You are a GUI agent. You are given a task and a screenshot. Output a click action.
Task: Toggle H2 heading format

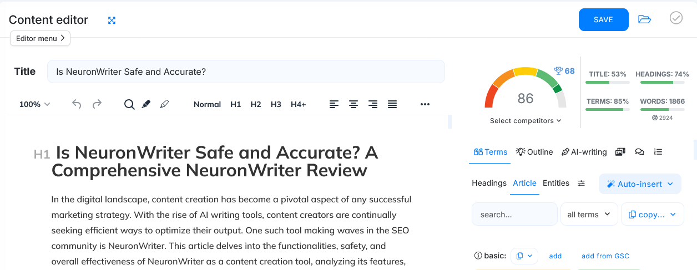coord(255,104)
